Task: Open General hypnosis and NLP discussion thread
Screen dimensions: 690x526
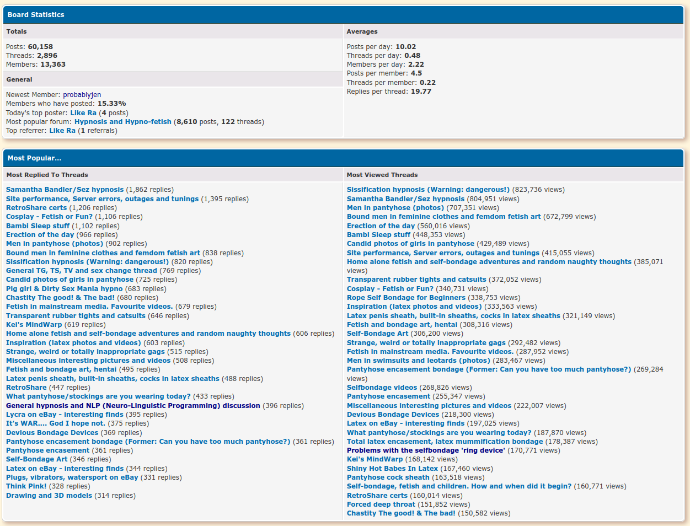Action: point(133,406)
